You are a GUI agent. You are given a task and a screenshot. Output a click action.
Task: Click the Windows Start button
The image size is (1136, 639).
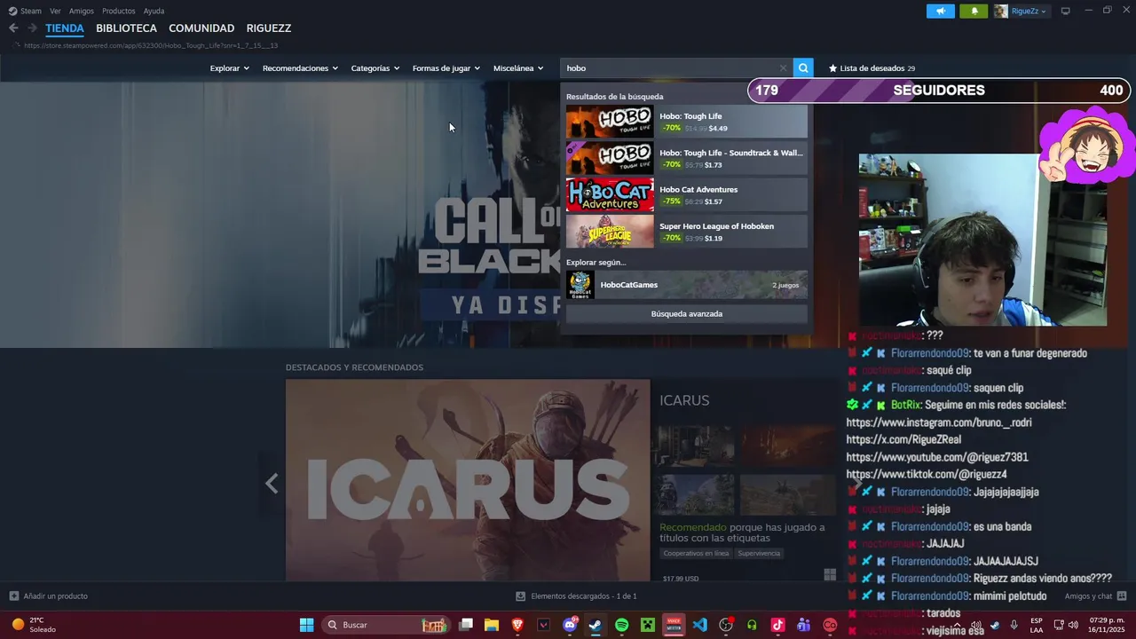click(306, 625)
